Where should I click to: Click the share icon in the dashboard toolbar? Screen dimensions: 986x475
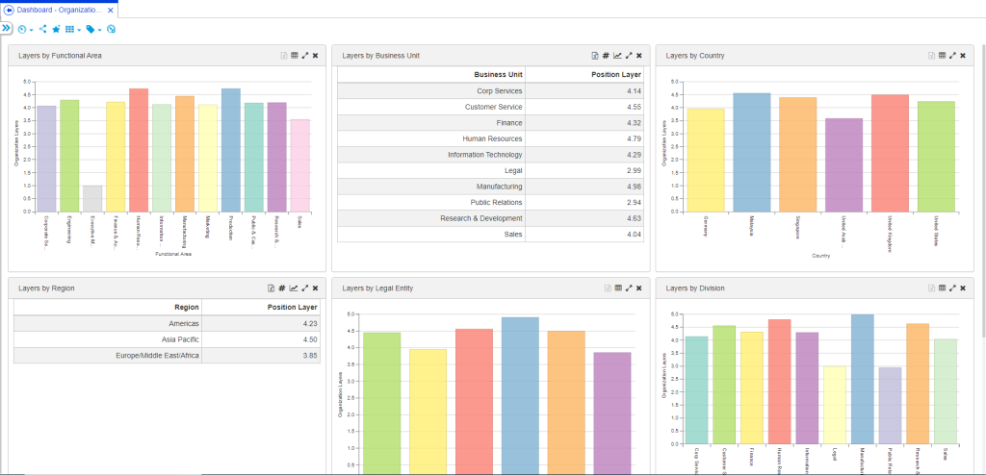[42, 30]
